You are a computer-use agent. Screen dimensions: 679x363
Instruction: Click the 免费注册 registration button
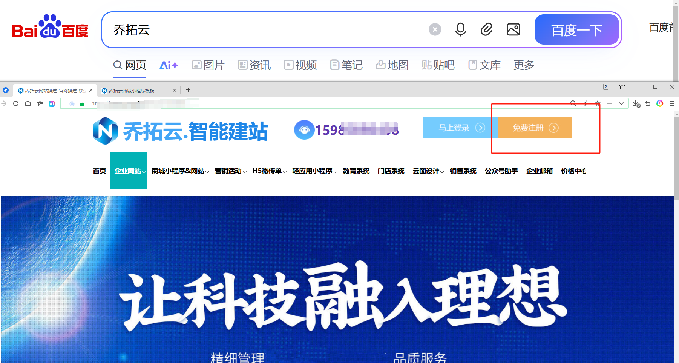(x=534, y=128)
